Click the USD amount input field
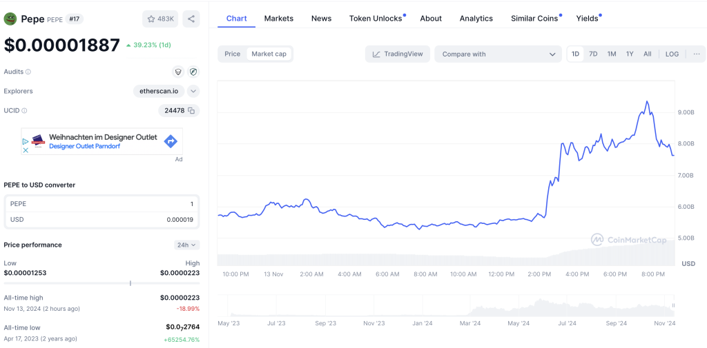 [x=101, y=220]
